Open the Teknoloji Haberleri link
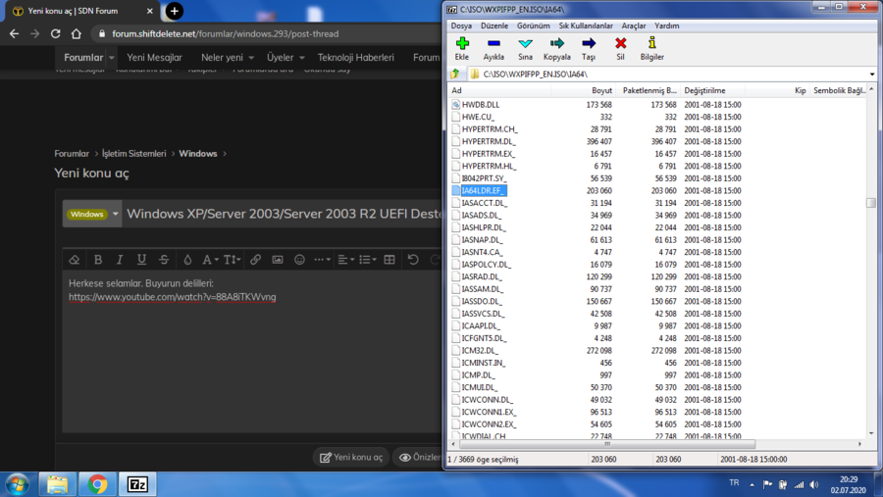Screen dimensions: 883x497 click(355, 58)
